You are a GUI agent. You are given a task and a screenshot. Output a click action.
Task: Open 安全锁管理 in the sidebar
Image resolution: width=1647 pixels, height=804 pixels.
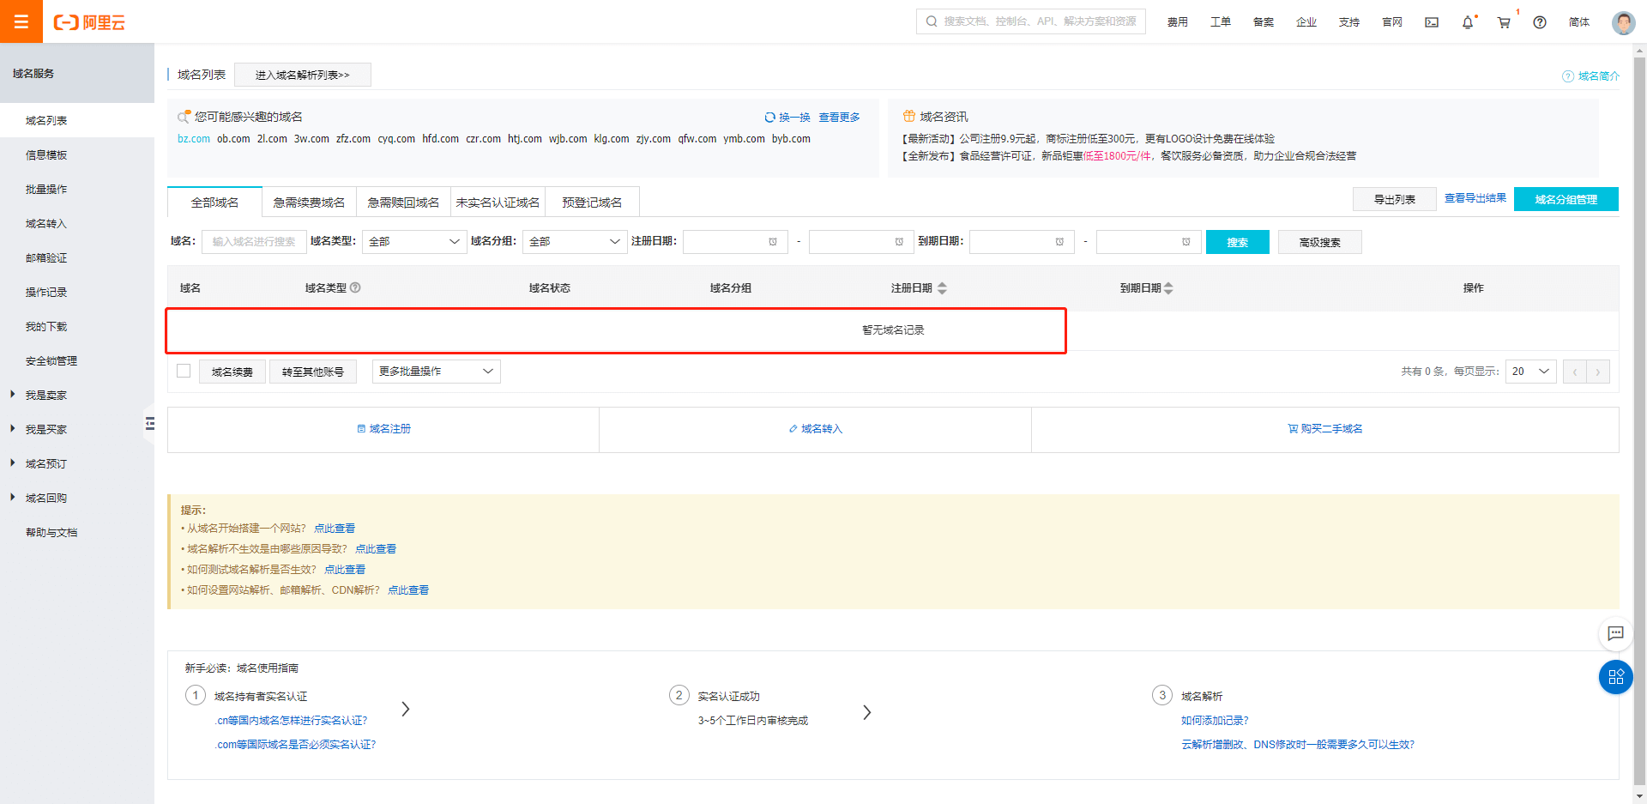point(51,361)
